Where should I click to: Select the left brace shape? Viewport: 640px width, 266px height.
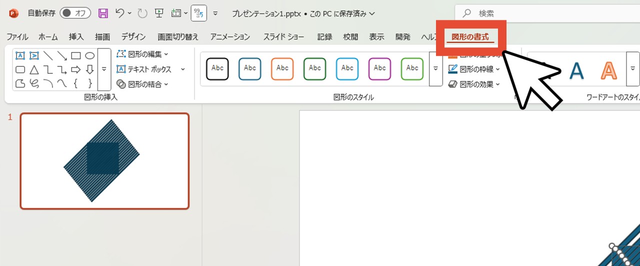76,83
